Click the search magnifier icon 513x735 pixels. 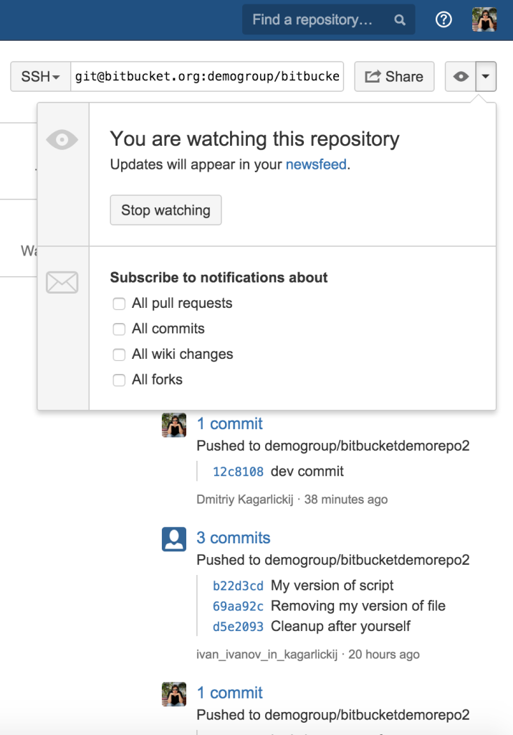(399, 19)
